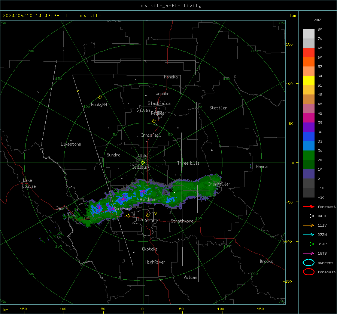Click the Hanna town label

(x=262, y=167)
